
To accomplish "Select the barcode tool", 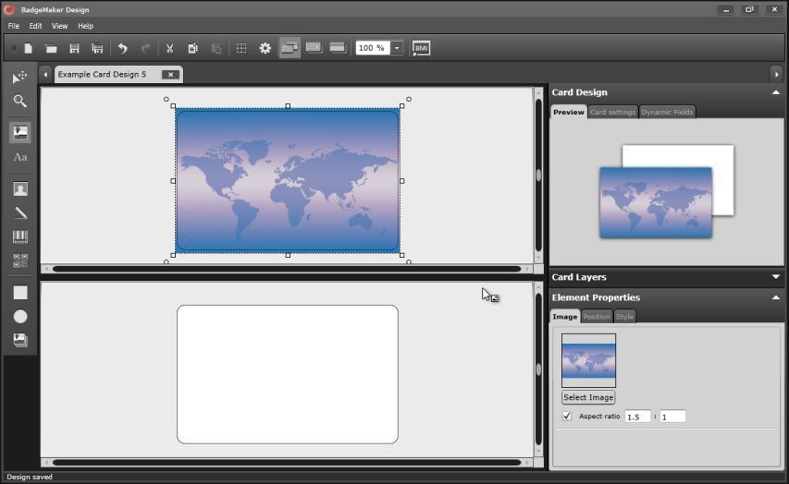I will 20,236.
